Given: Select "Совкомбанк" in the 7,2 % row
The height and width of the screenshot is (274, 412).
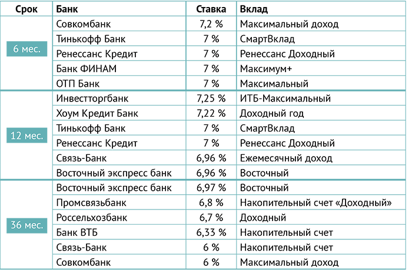Looking at the screenshot, I should point(84,24).
